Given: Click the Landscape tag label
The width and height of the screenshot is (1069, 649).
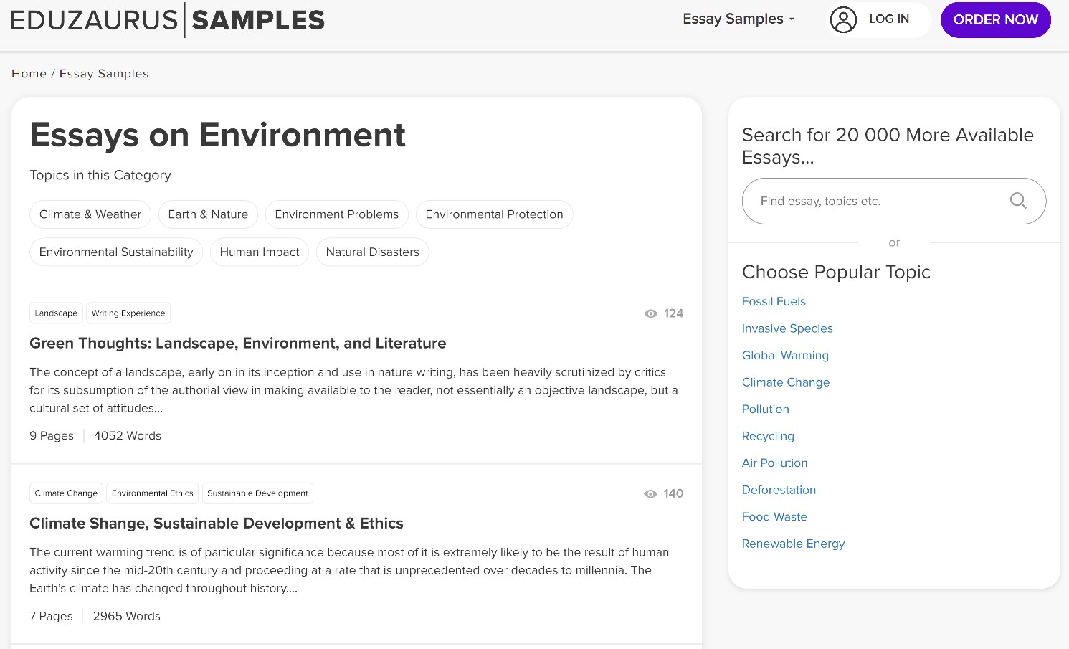Looking at the screenshot, I should (x=56, y=313).
